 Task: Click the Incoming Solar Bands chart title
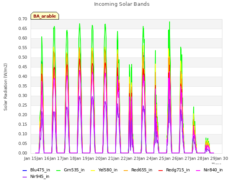(122, 4)
